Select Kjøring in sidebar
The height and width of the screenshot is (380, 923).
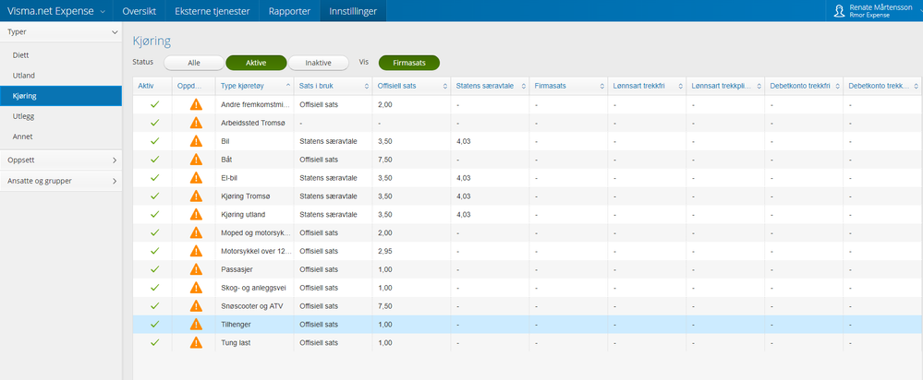61,96
